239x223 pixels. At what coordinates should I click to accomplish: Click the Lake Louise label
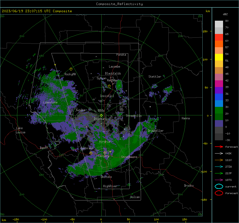pyautogui.click(x=20, y=130)
